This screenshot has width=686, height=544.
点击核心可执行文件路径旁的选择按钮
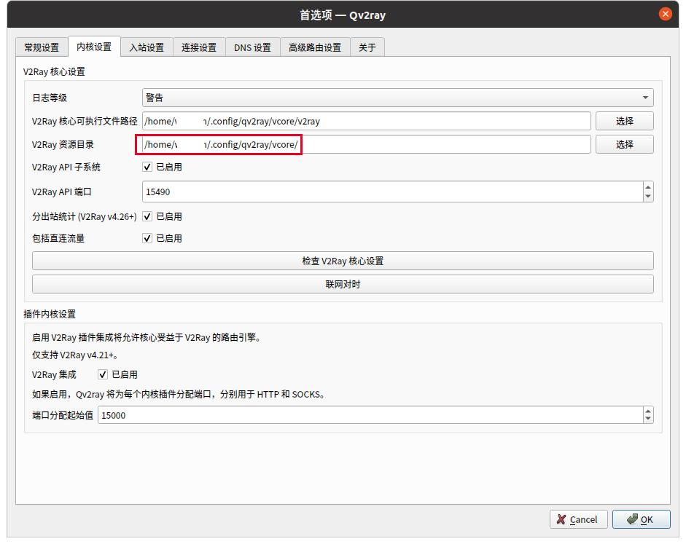pos(625,120)
